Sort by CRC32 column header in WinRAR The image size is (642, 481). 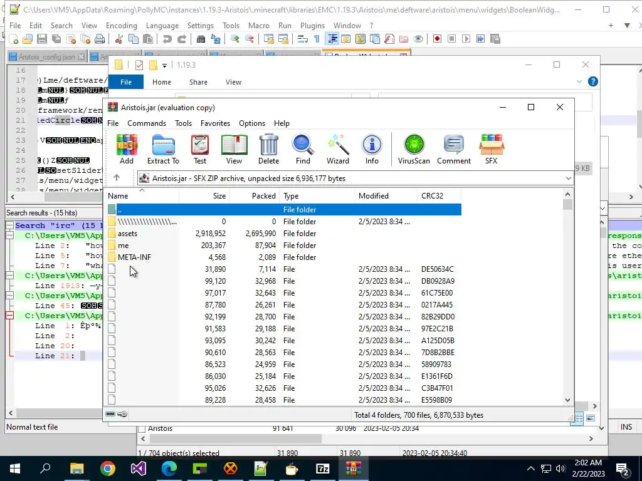click(x=439, y=196)
